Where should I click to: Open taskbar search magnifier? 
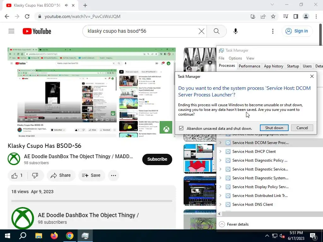23,236
